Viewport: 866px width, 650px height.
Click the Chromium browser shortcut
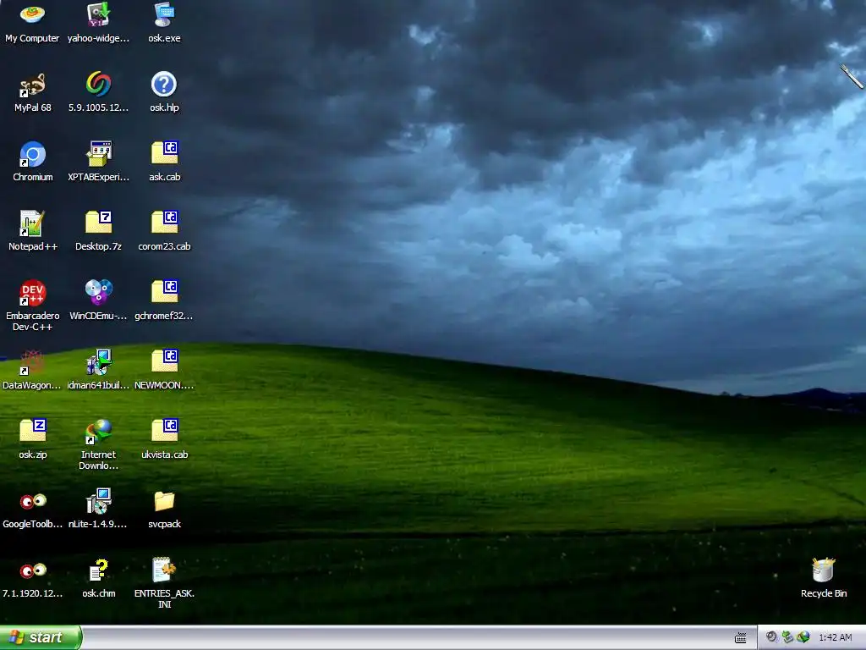(33, 154)
